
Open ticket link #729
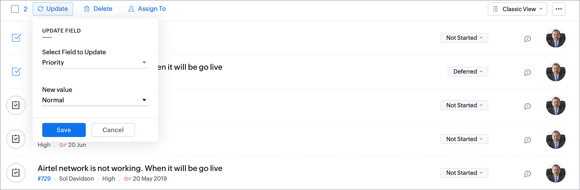point(44,179)
